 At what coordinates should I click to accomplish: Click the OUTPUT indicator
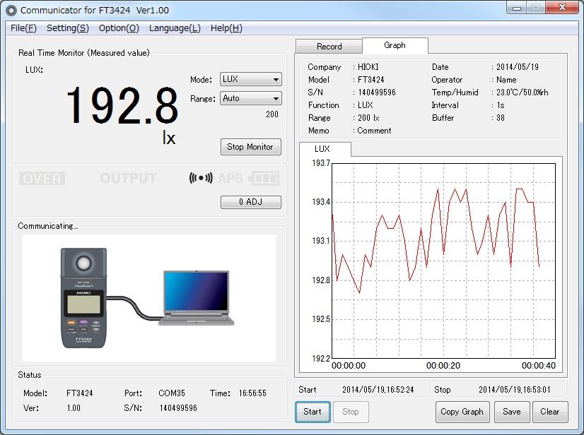pos(129,178)
